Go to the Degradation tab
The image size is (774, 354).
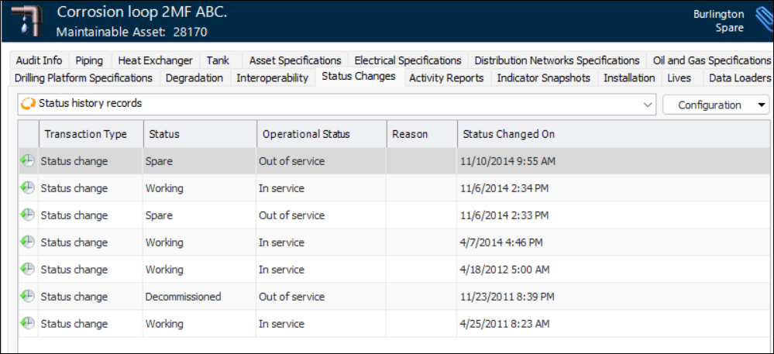tap(194, 77)
